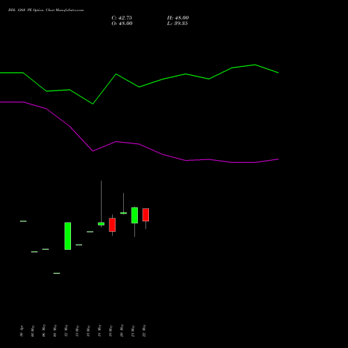Select the 19 May date label
This screenshot has height=348, width=348.
pos(111,331)
